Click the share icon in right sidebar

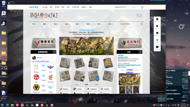pos(157,40)
